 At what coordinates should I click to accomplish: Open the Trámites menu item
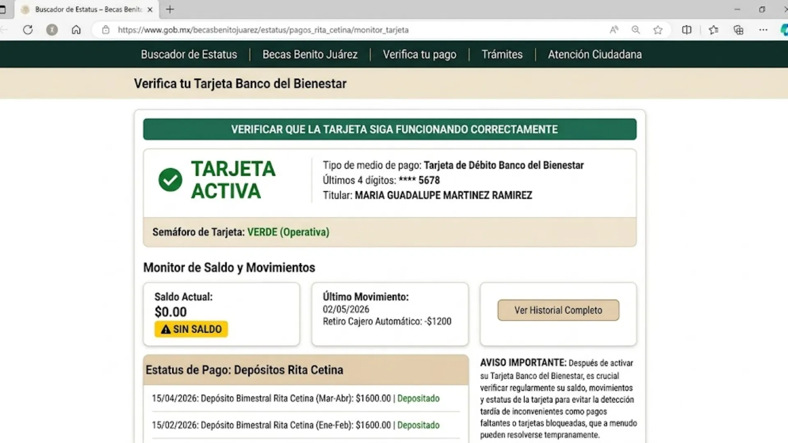[x=502, y=55]
